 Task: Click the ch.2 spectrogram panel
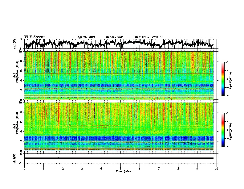click(x=119, y=127)
